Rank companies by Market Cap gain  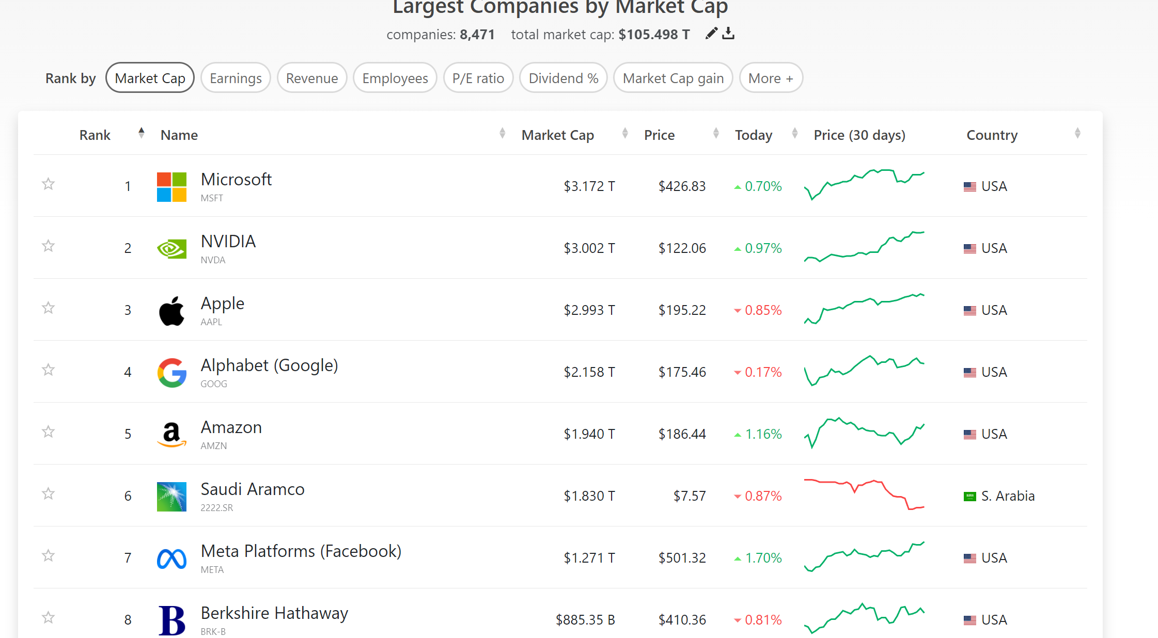pos(673,78)
